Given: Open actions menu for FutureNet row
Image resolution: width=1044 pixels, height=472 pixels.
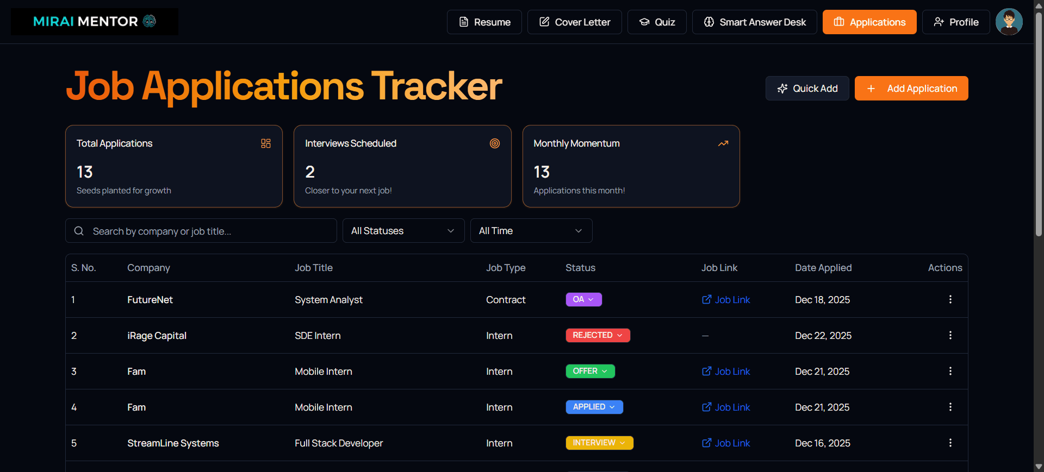Looking at the screenshot, I should pyautogui.click(x=950, y=300).
